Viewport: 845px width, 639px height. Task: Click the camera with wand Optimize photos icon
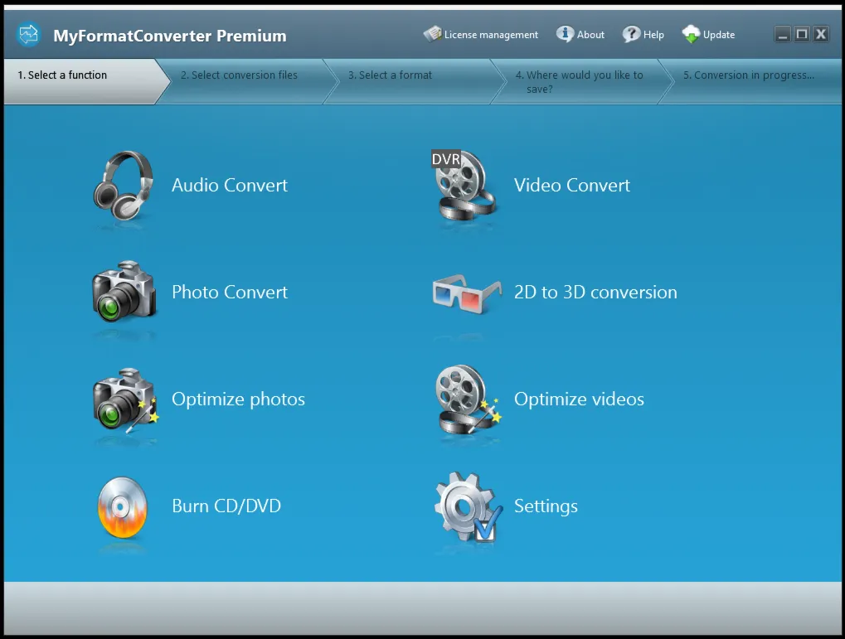[x=125, y=399]
